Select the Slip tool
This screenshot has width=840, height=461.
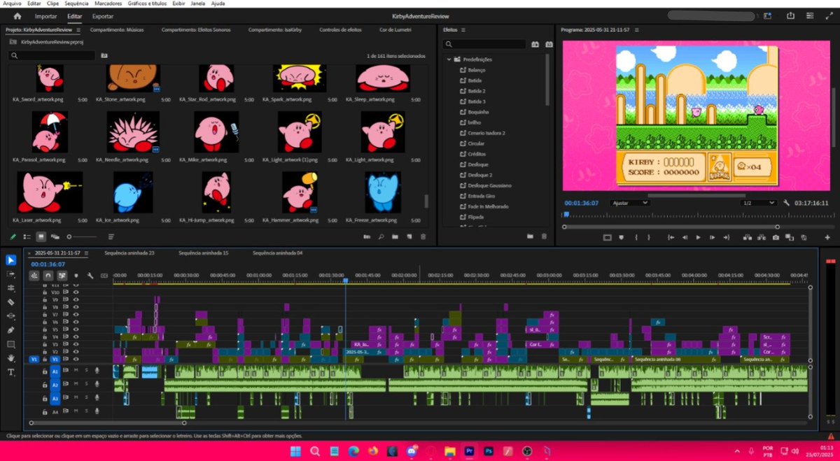pyautogui.click(x=11, y=315)
